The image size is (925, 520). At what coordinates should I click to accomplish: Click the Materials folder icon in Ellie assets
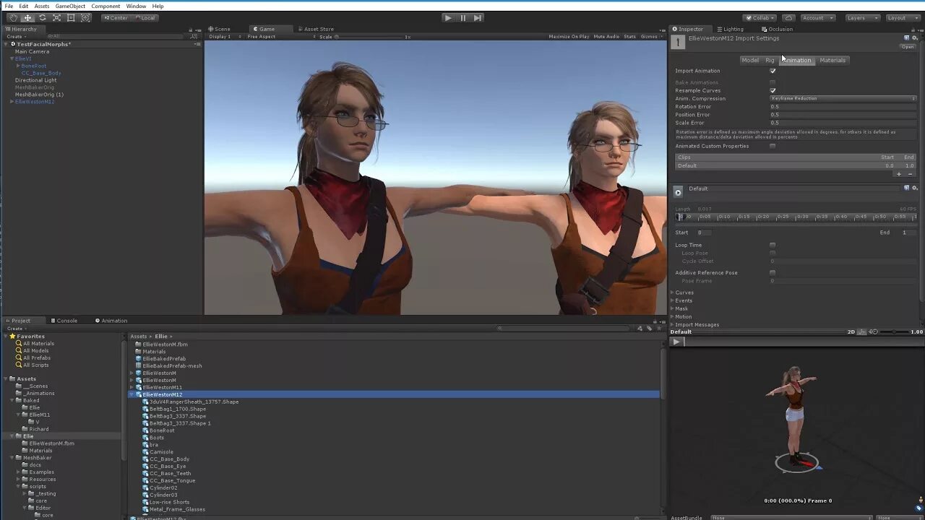(x=138, y=352)
